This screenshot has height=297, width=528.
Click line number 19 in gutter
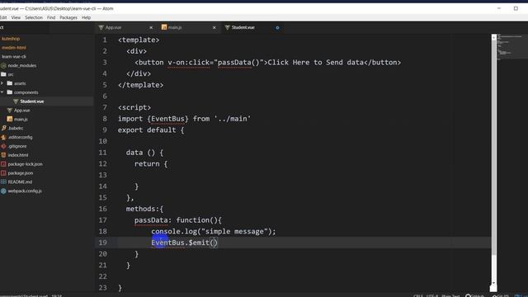pyautogui.click(x=102, y=243)
